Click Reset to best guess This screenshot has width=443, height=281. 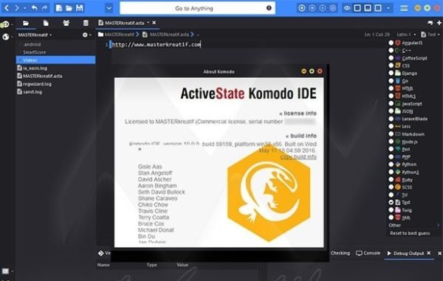coord(410,233)
